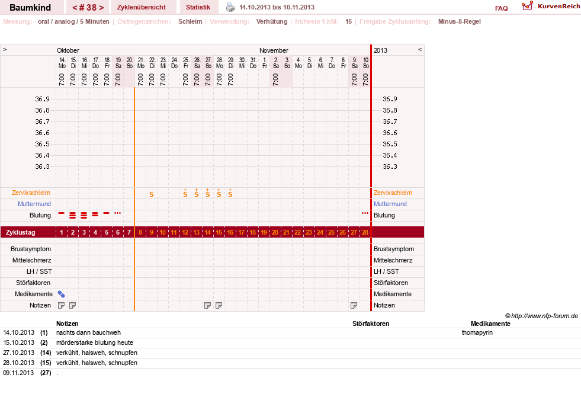Expand chart using > arrow beside Oktober
The width and height of the screenshot is (581, 394).
(x=5, y=49)
